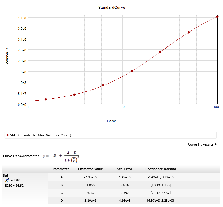Click the Std. Error column header

tap(124, 169)
